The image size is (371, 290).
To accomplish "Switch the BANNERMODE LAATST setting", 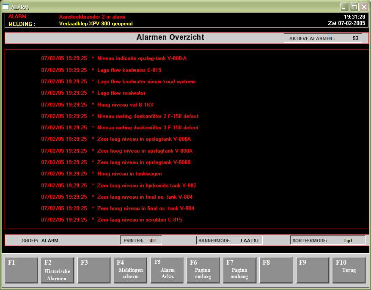I will click(229, 241).
